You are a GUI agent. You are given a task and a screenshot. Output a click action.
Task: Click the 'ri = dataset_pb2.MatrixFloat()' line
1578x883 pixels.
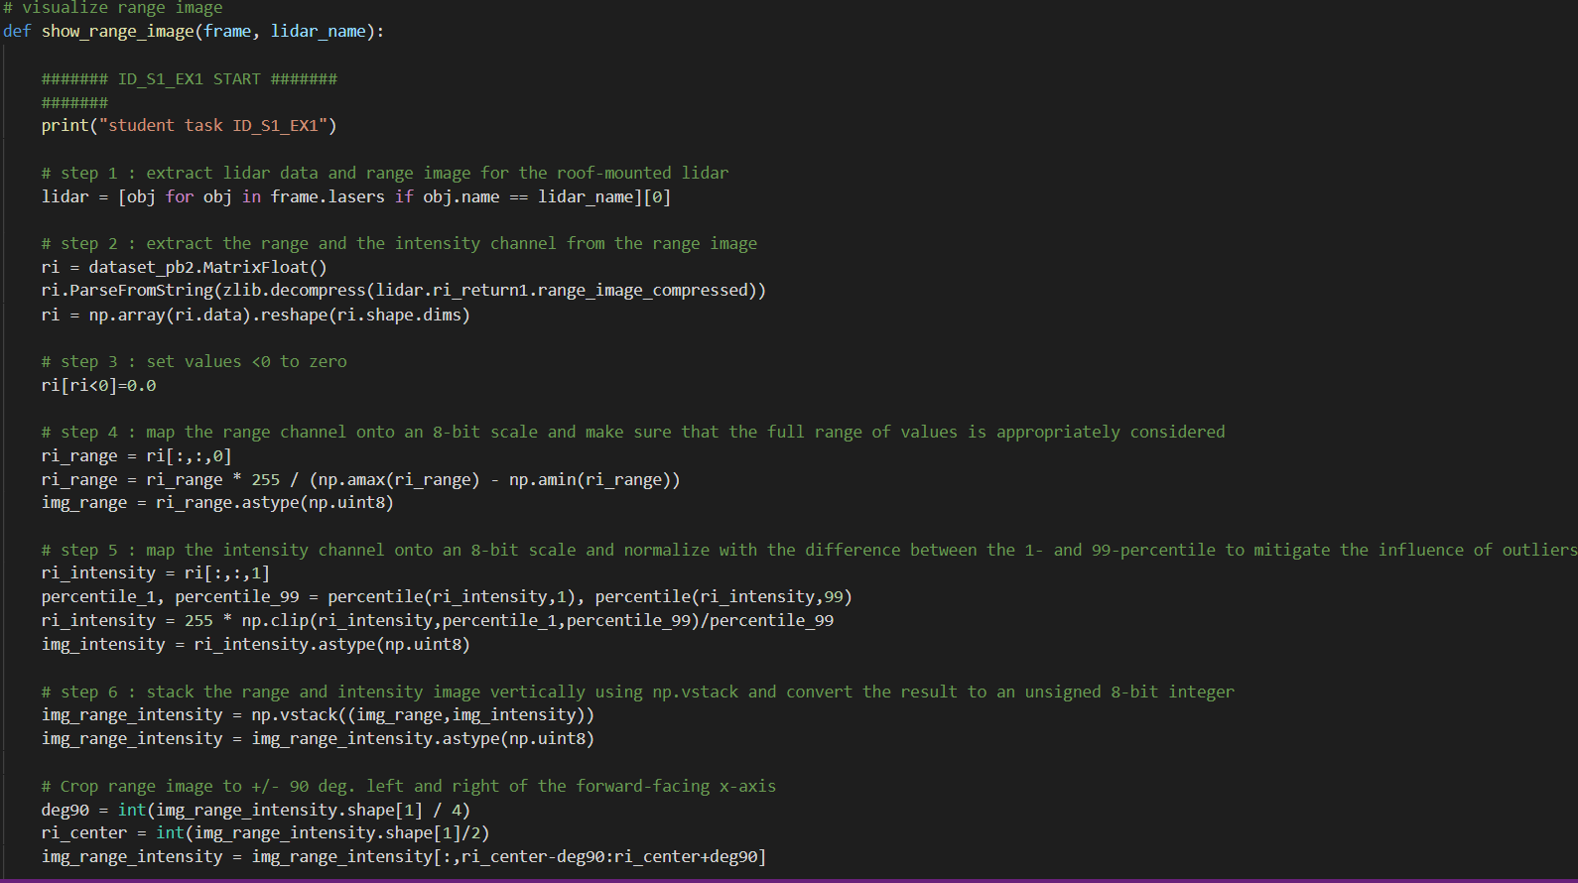tap(184, 268)
